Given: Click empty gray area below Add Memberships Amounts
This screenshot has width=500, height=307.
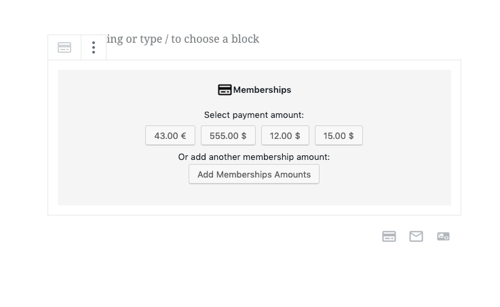Looking at the screenshot, I should click(254, 195).
